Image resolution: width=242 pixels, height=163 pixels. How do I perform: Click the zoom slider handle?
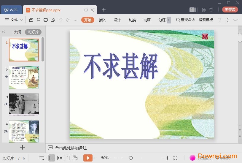coord(131,158)
